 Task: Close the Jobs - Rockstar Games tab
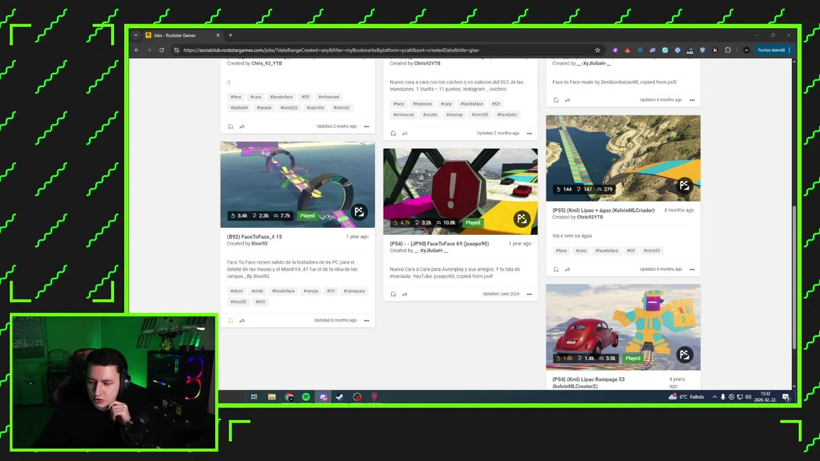pos(218,35)
